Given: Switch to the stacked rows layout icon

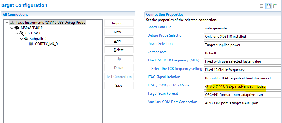Looking at the screenshot, I should 275,6.
